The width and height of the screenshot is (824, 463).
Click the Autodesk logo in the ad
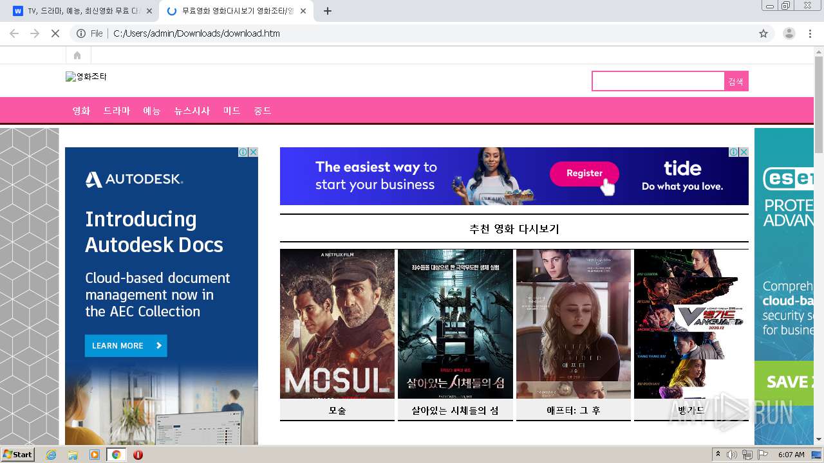click(x=135, y=179)
